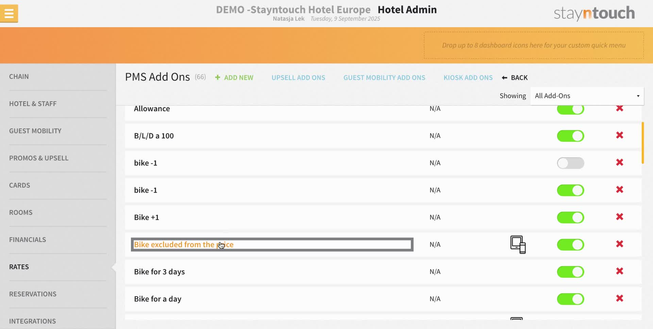
Task: Click the plus icon next to ADD NEW
Action: (218, 77)
